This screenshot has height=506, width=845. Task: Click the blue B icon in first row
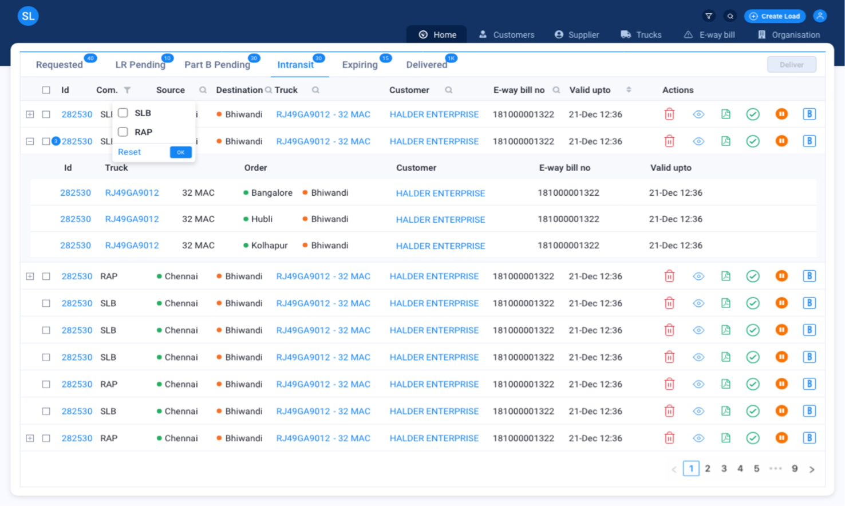point(809,114)
